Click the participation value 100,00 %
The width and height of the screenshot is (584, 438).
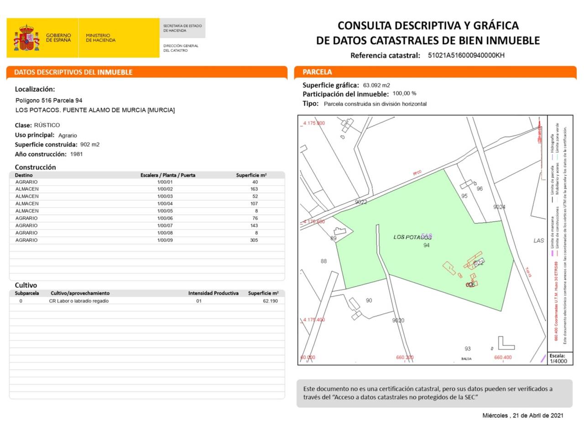click(405, 94)
